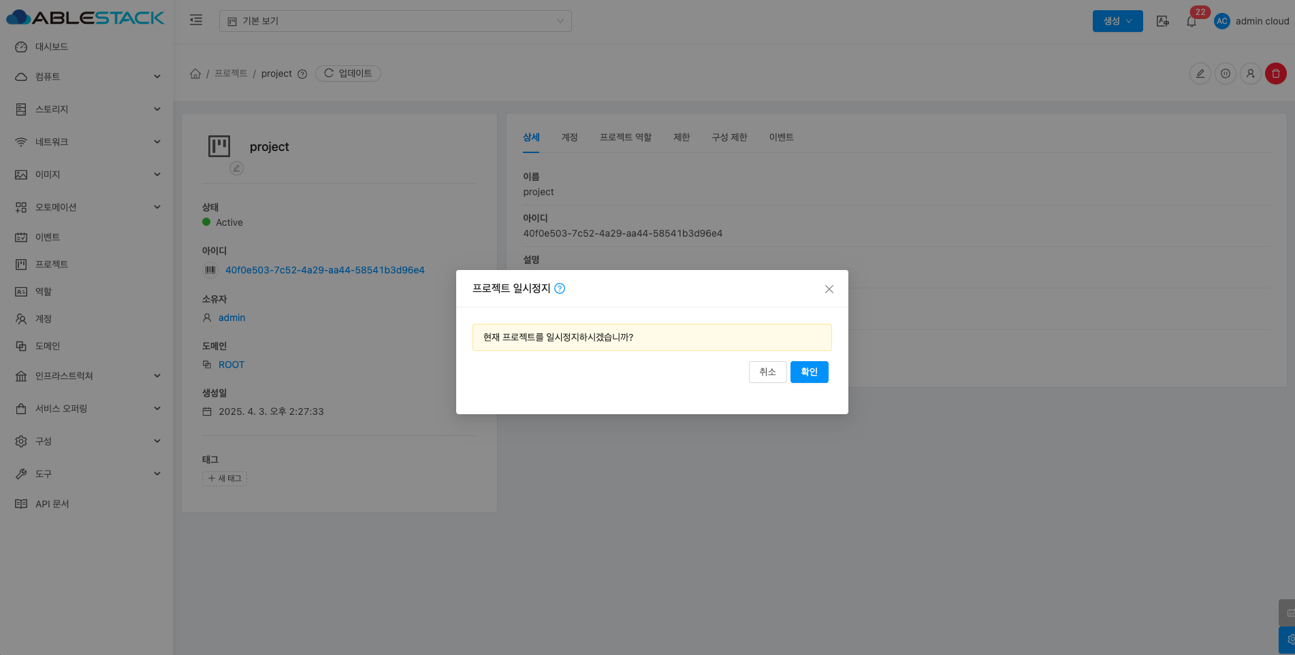Click the add account to project icon

coord(1250,73)
